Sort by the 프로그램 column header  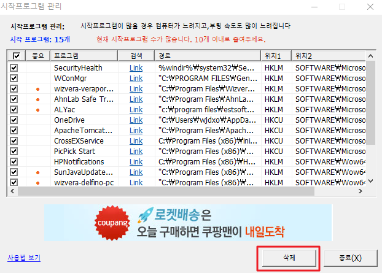(84, 56)
